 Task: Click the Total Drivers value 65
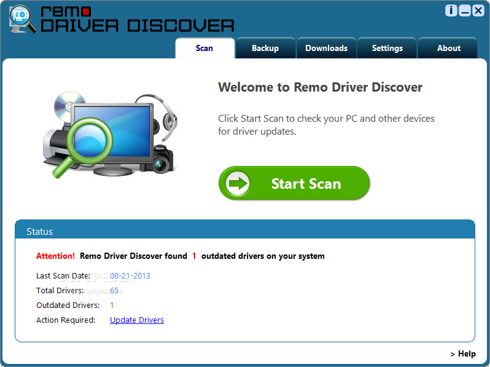click(x=114, y=290)
